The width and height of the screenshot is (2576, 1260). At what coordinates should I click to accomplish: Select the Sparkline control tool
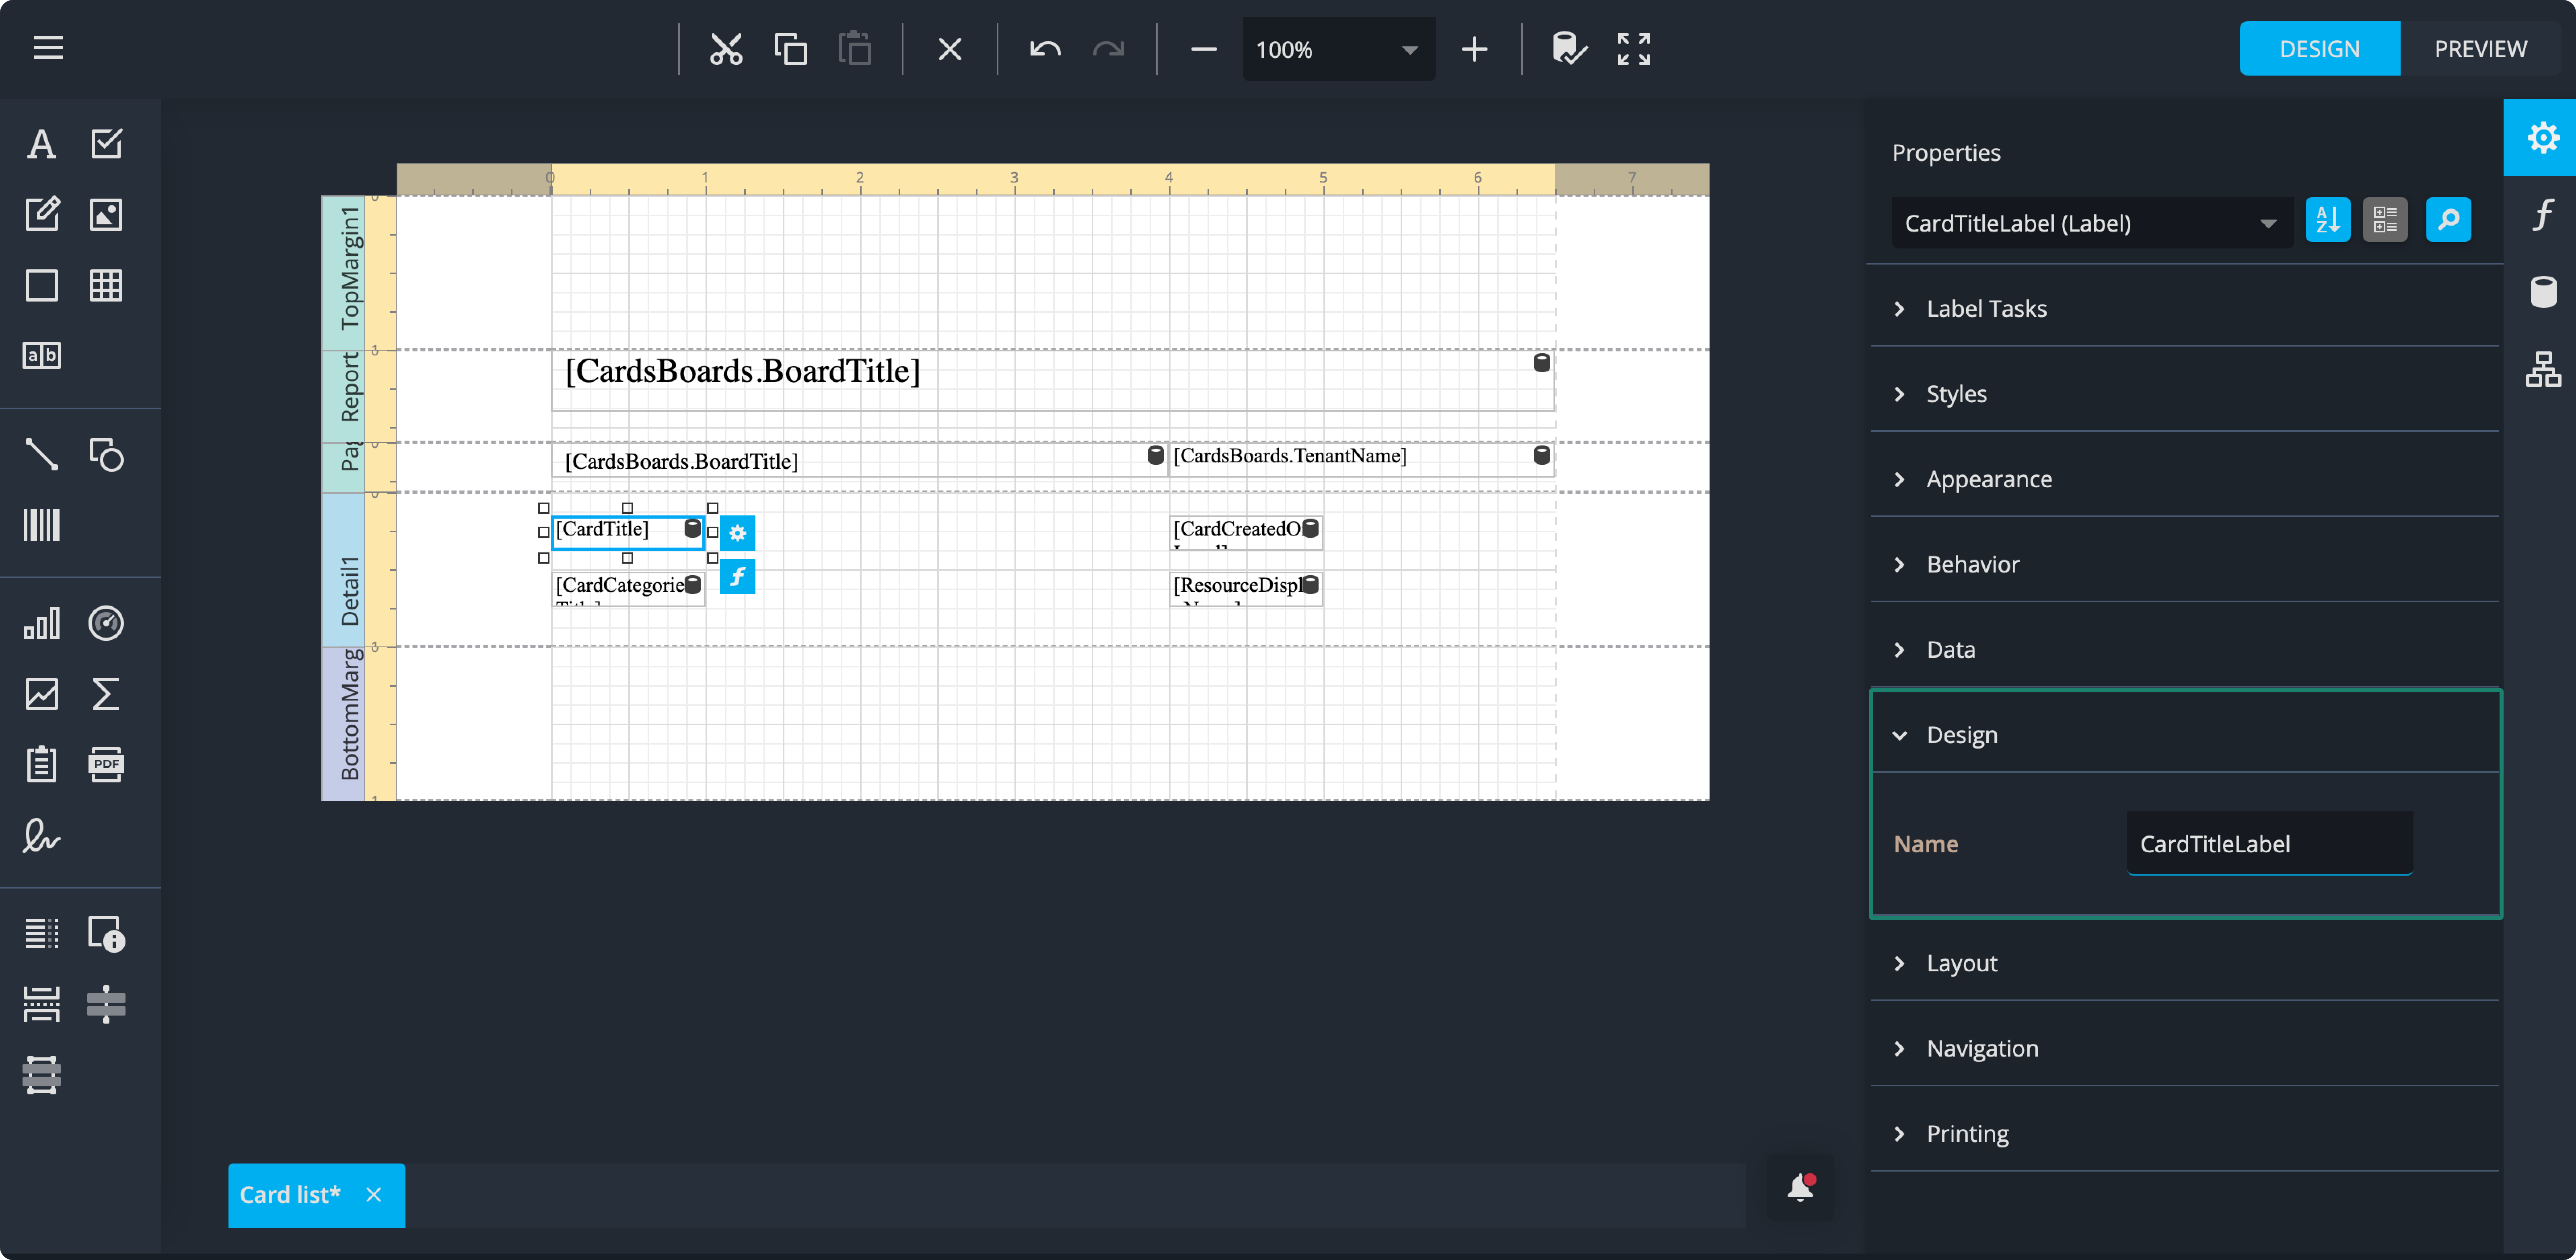(x=42, y=694)
